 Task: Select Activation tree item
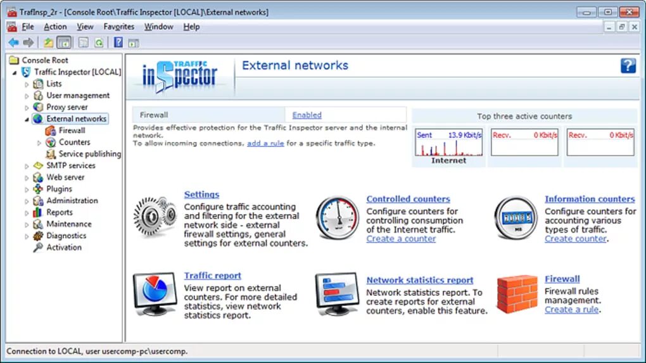point(64,248)
